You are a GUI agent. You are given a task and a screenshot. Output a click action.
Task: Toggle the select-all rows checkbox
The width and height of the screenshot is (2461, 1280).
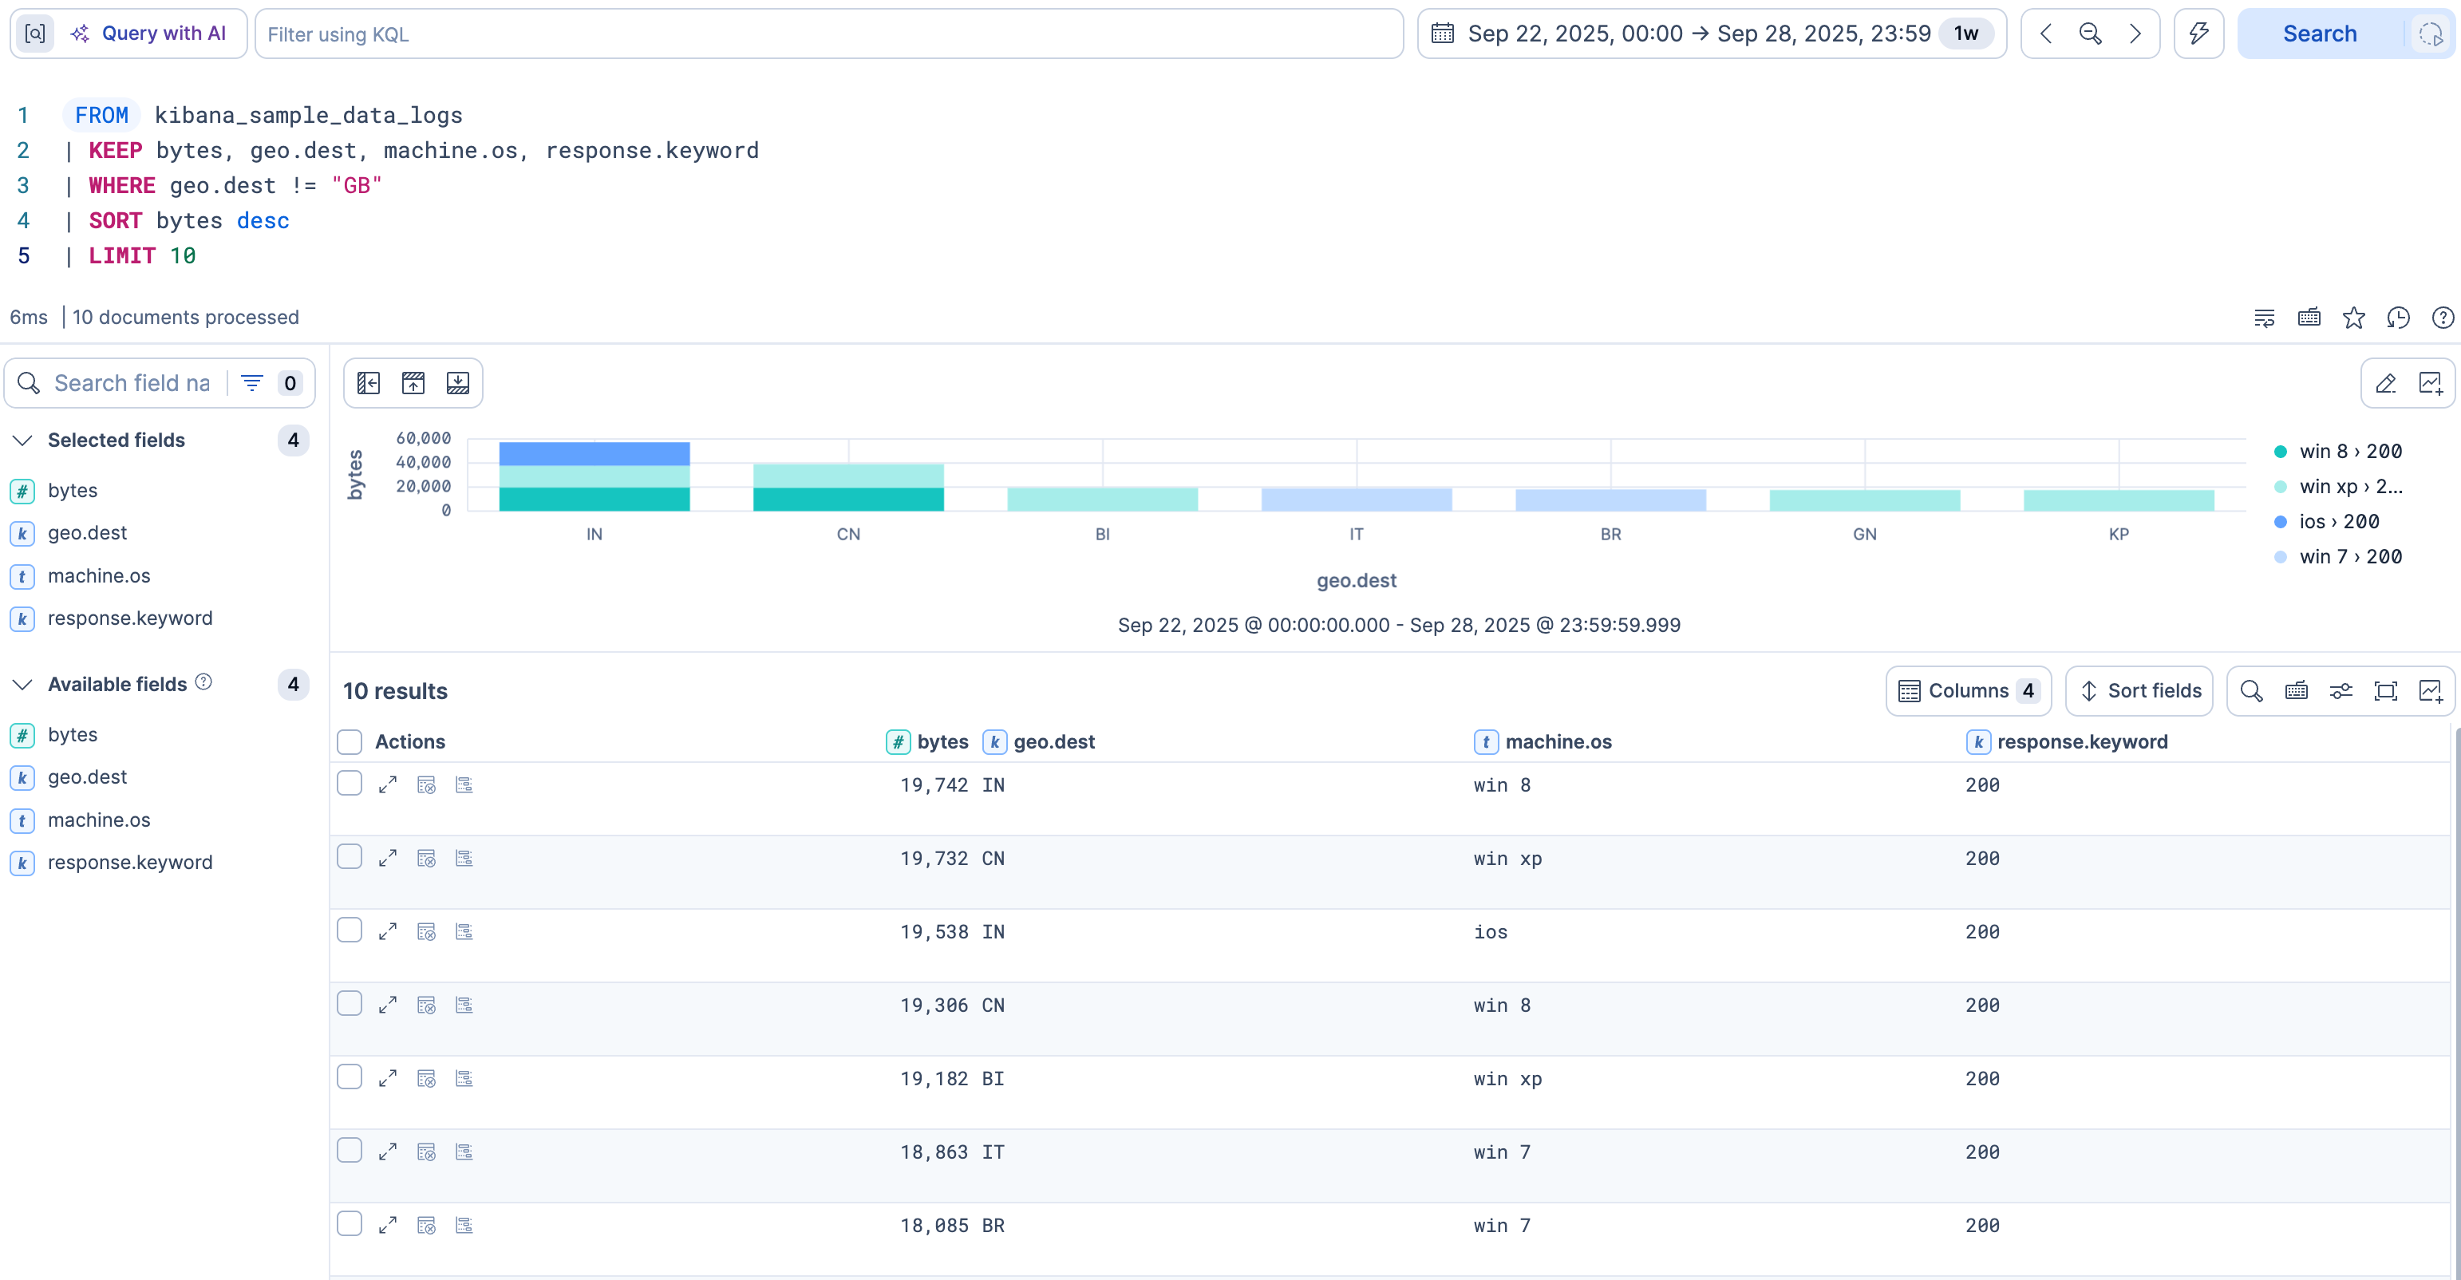pos(350,742)
